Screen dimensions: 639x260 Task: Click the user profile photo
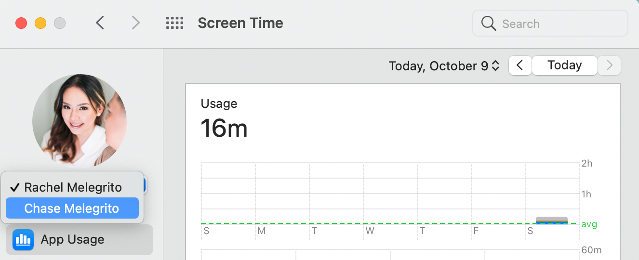(x=80, y=121)
